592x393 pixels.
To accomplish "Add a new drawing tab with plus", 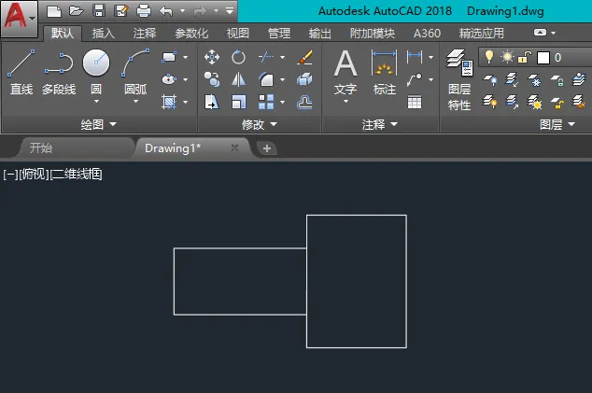I will pyautogui.click(x=267, y=148).
